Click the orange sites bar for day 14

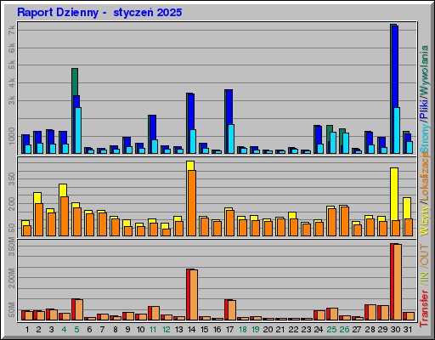pyautogui.click(x=192, y=203)
